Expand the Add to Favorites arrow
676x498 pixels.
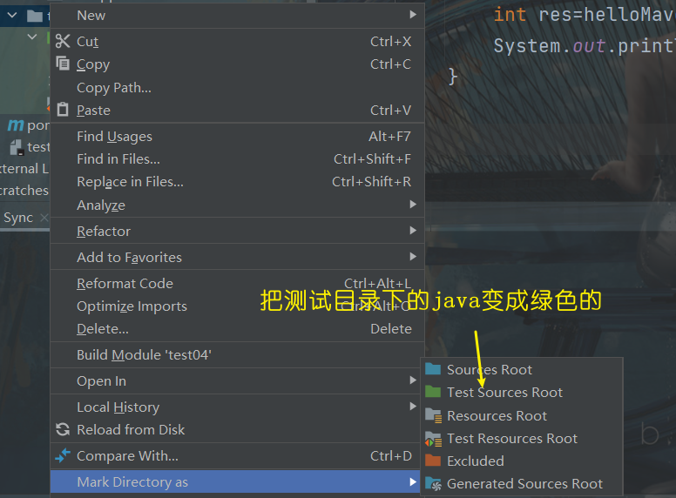click(x=413, y=257)
